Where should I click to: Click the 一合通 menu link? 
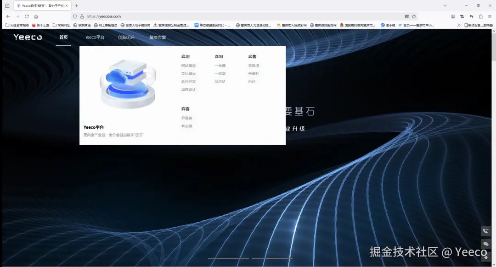220,65
